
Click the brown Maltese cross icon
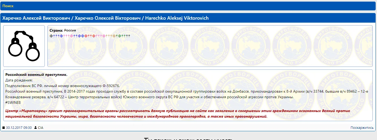[x=115, y=36]
